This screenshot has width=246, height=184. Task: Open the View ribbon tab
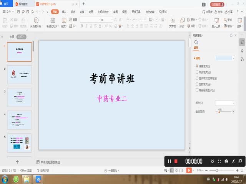click(x=125, y=12)
